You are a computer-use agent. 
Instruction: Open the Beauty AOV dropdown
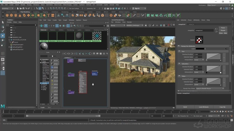pos(118,25)
